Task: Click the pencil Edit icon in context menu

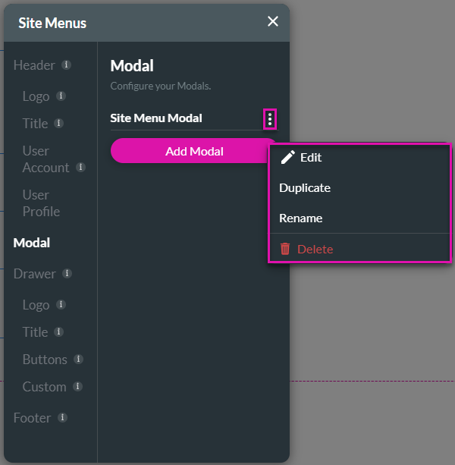Action: 287,157
